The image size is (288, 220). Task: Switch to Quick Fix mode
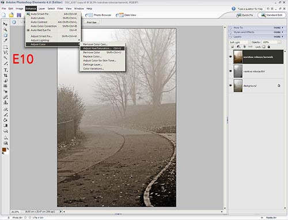[245, 15]
